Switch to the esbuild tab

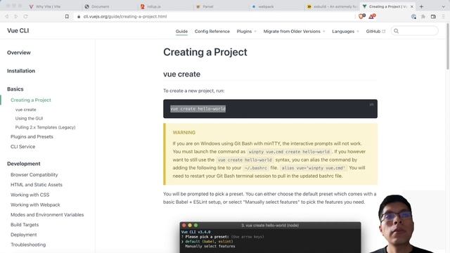pos(332,6)
